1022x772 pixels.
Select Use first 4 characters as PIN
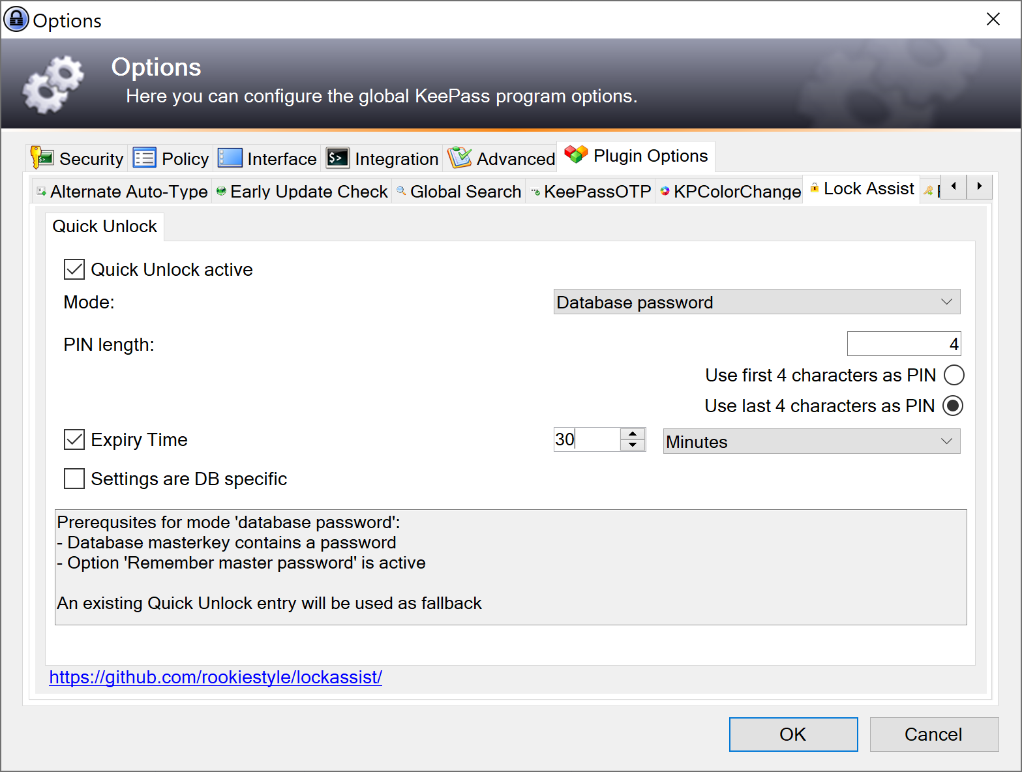point(954,375)
